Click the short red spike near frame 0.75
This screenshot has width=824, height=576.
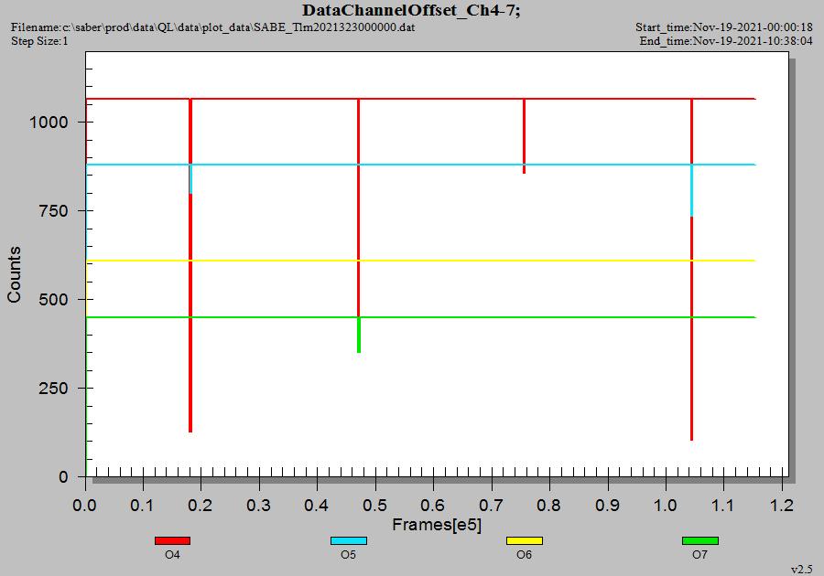pos(524,136)
